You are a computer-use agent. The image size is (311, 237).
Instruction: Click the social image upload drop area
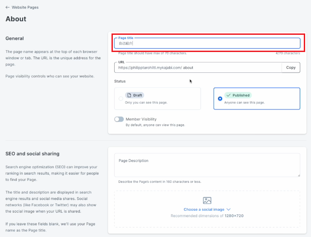[207, 209]
